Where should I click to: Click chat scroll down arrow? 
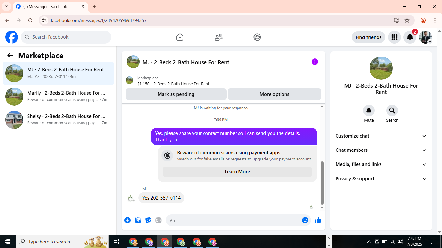coord(322,208)
